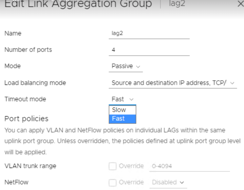Click the Name field containing lag2
Viewport: 244px width, 190px height.
pyautogui.click(x=149, y=33)
